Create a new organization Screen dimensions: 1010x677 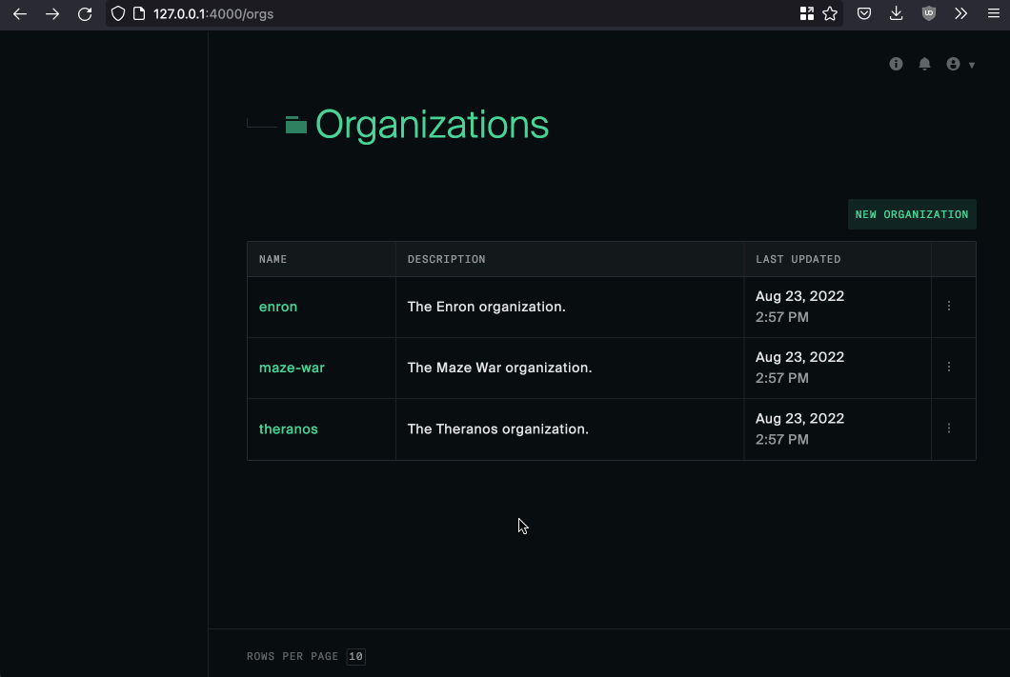[912, 214]
